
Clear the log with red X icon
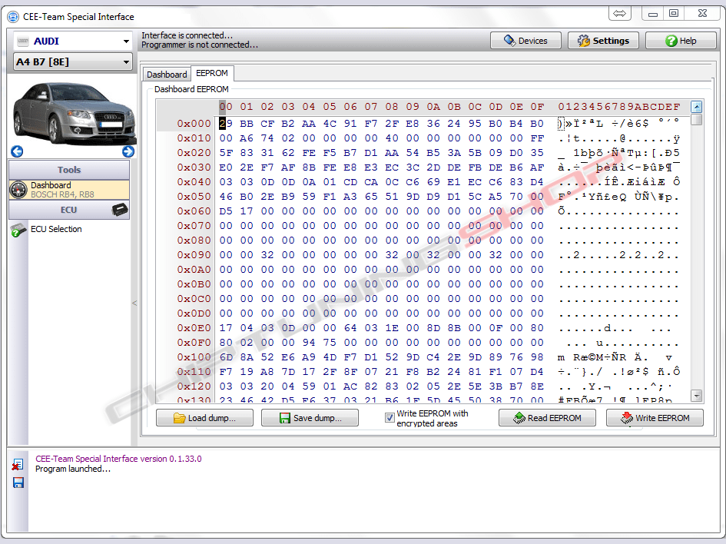18,464
